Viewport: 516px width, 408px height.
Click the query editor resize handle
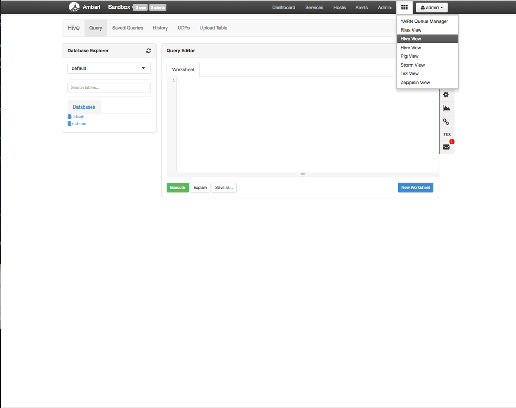tap(303, 175)
